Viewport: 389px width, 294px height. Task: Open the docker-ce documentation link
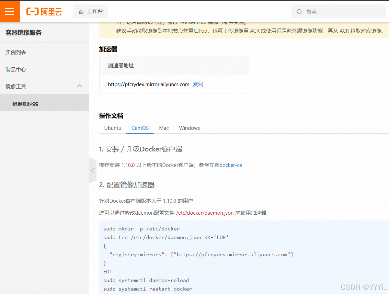click(230, 165)
